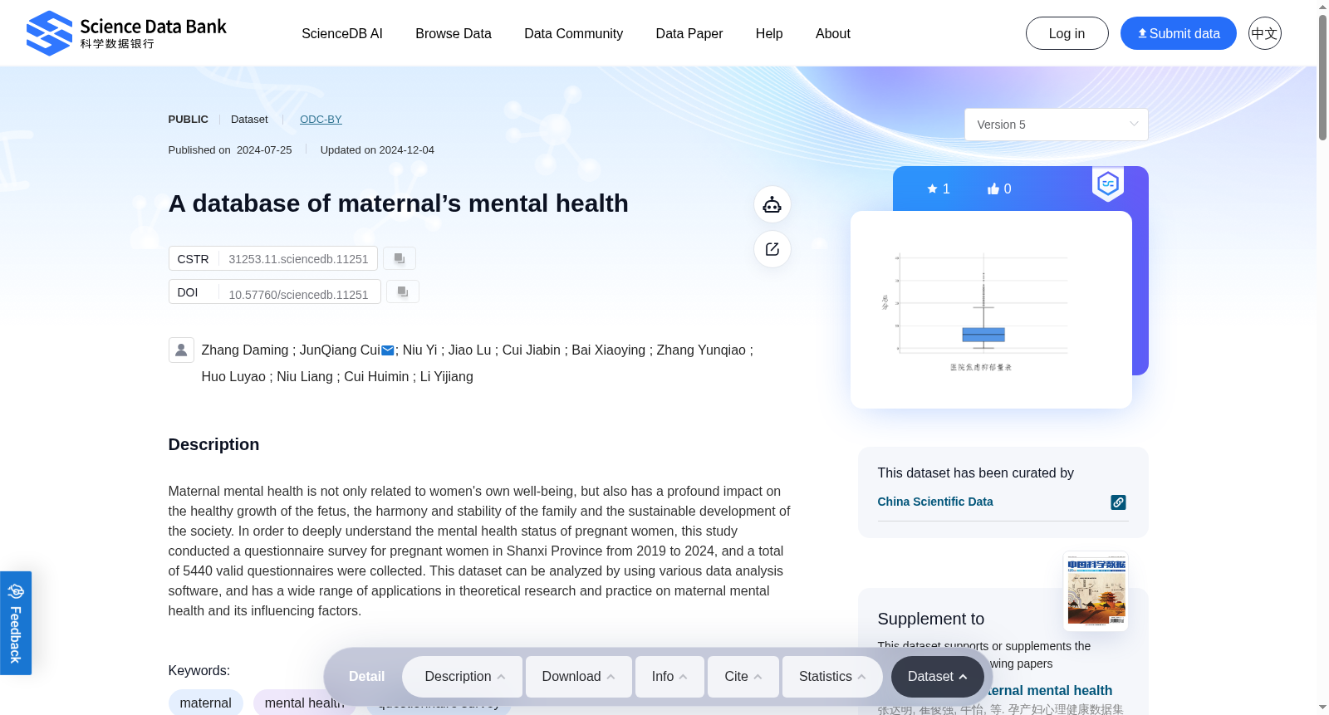The height and width of the screenshot is (715, 1329).
Task: Open the Help menu
Action: [x=769, y=34]
